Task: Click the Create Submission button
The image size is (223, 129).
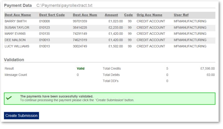Action: pos(21,116)
